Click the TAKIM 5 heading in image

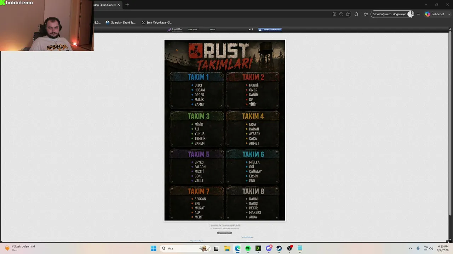[199, 154]
